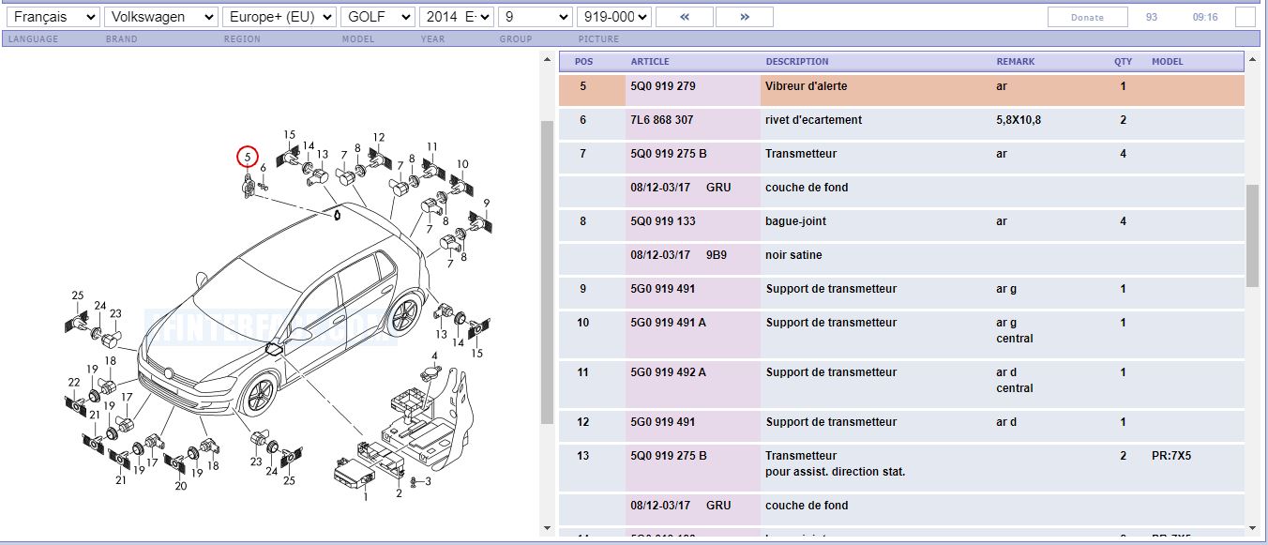Click the diagram panel vertical scrollbar
Screen dimensions: 1268x545
547,272
